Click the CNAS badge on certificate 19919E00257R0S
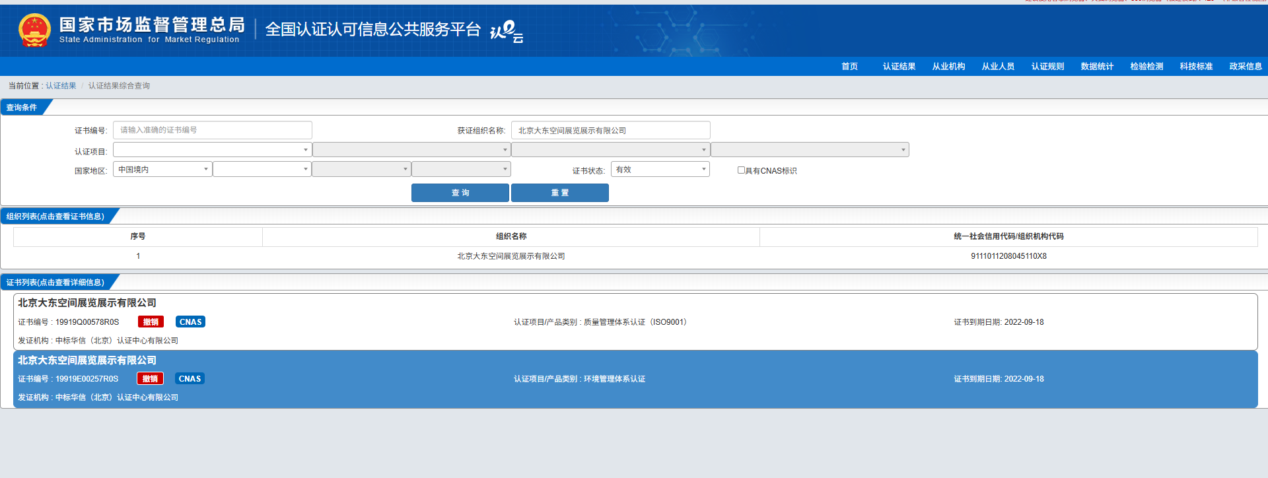The height and width of the screenshot is (478, 1268). pos(190,378)
